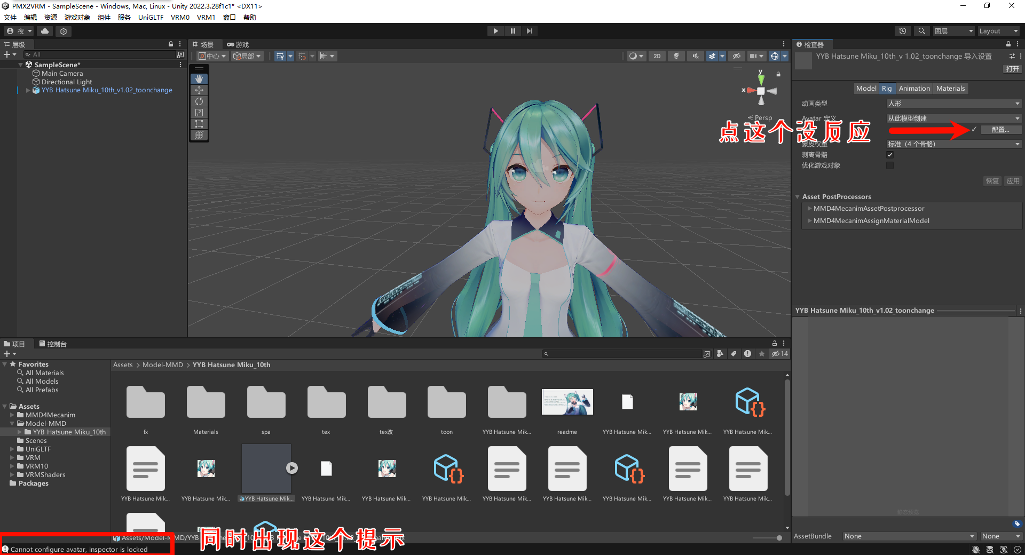Screen dimensions: 1025x555
Task: Select the Hand view tool
Action: (199, 79)
